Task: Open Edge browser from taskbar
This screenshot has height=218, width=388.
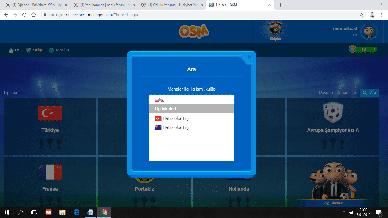Action: [x=76, y=212]
